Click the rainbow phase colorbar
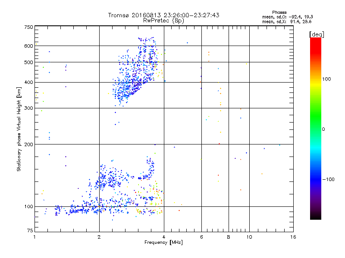Viewport: 345px width, 258px height. click(x=316, y=128)
